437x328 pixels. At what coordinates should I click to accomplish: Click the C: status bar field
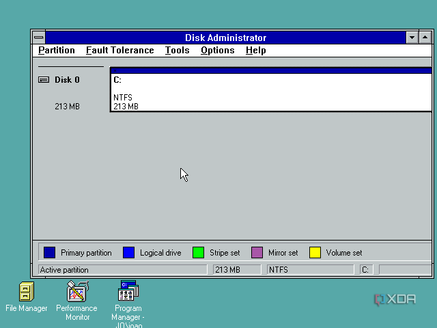point(366,270)
